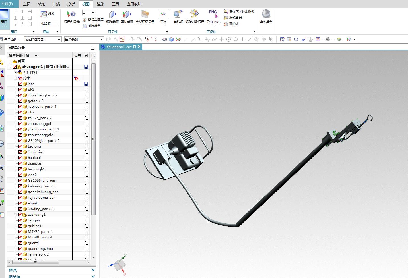
Task: Select the quandongzhou tree item
Action: (x=40, y=249)
